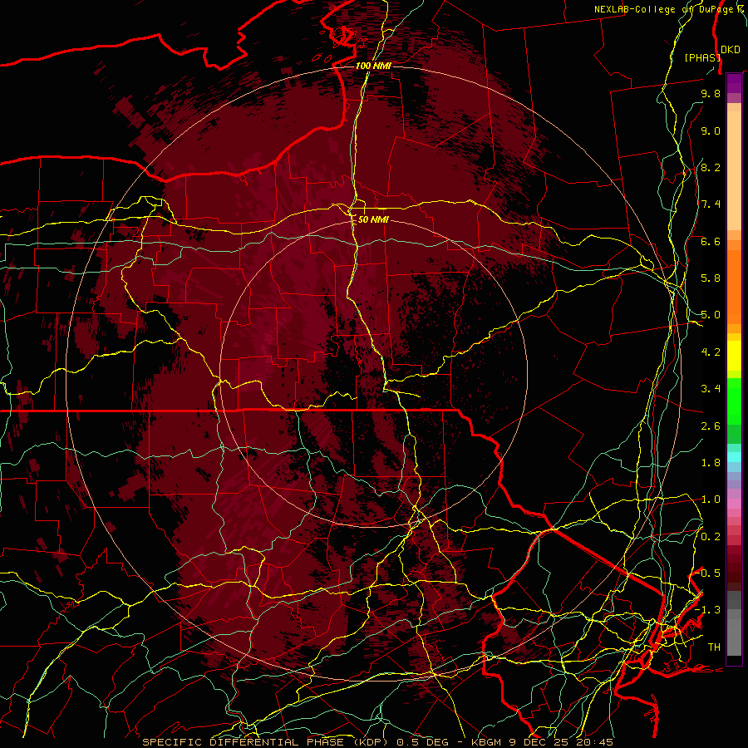Click the DKD label above the color scale

coord(730,50)
